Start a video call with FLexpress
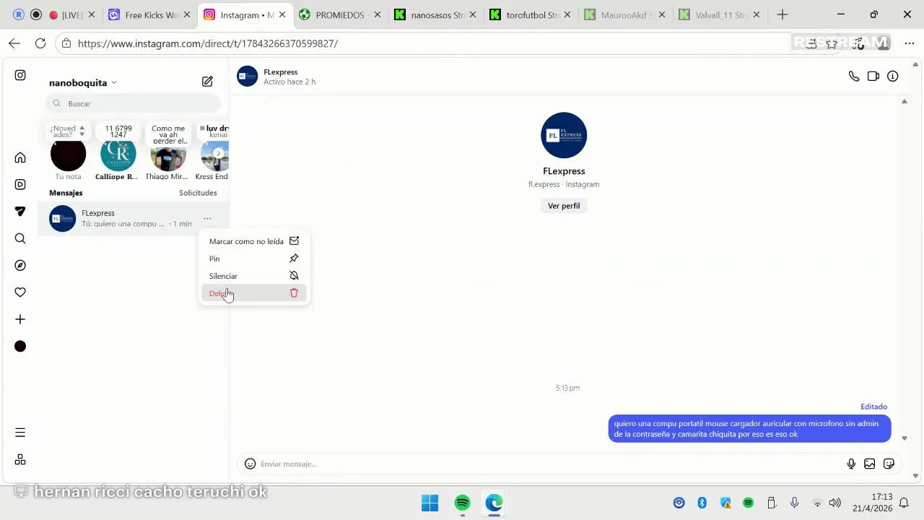924x520 pixels. 873,76
